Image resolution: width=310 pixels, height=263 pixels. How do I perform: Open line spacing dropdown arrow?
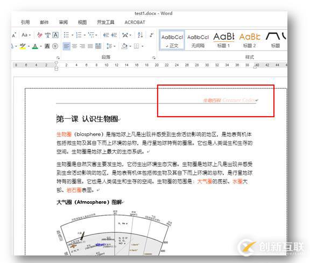coord(115,46)
